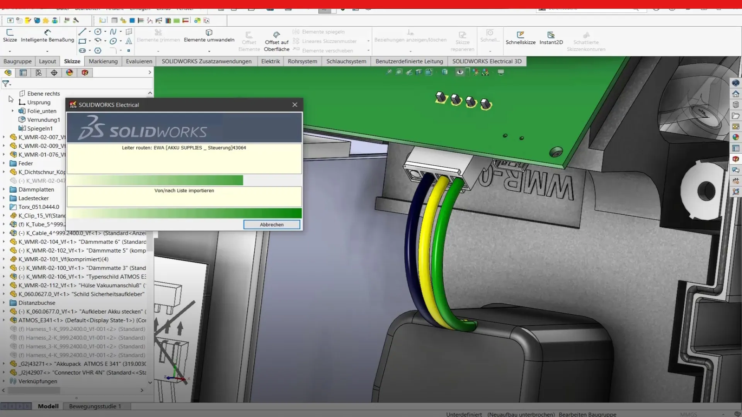Open the PropertyManager tab icon
The width and height of the screenshot is (742, 417).
click(23, 73)
